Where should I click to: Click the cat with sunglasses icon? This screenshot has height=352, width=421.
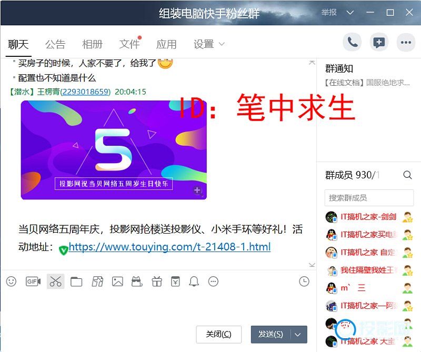click(x=137, y=281)
